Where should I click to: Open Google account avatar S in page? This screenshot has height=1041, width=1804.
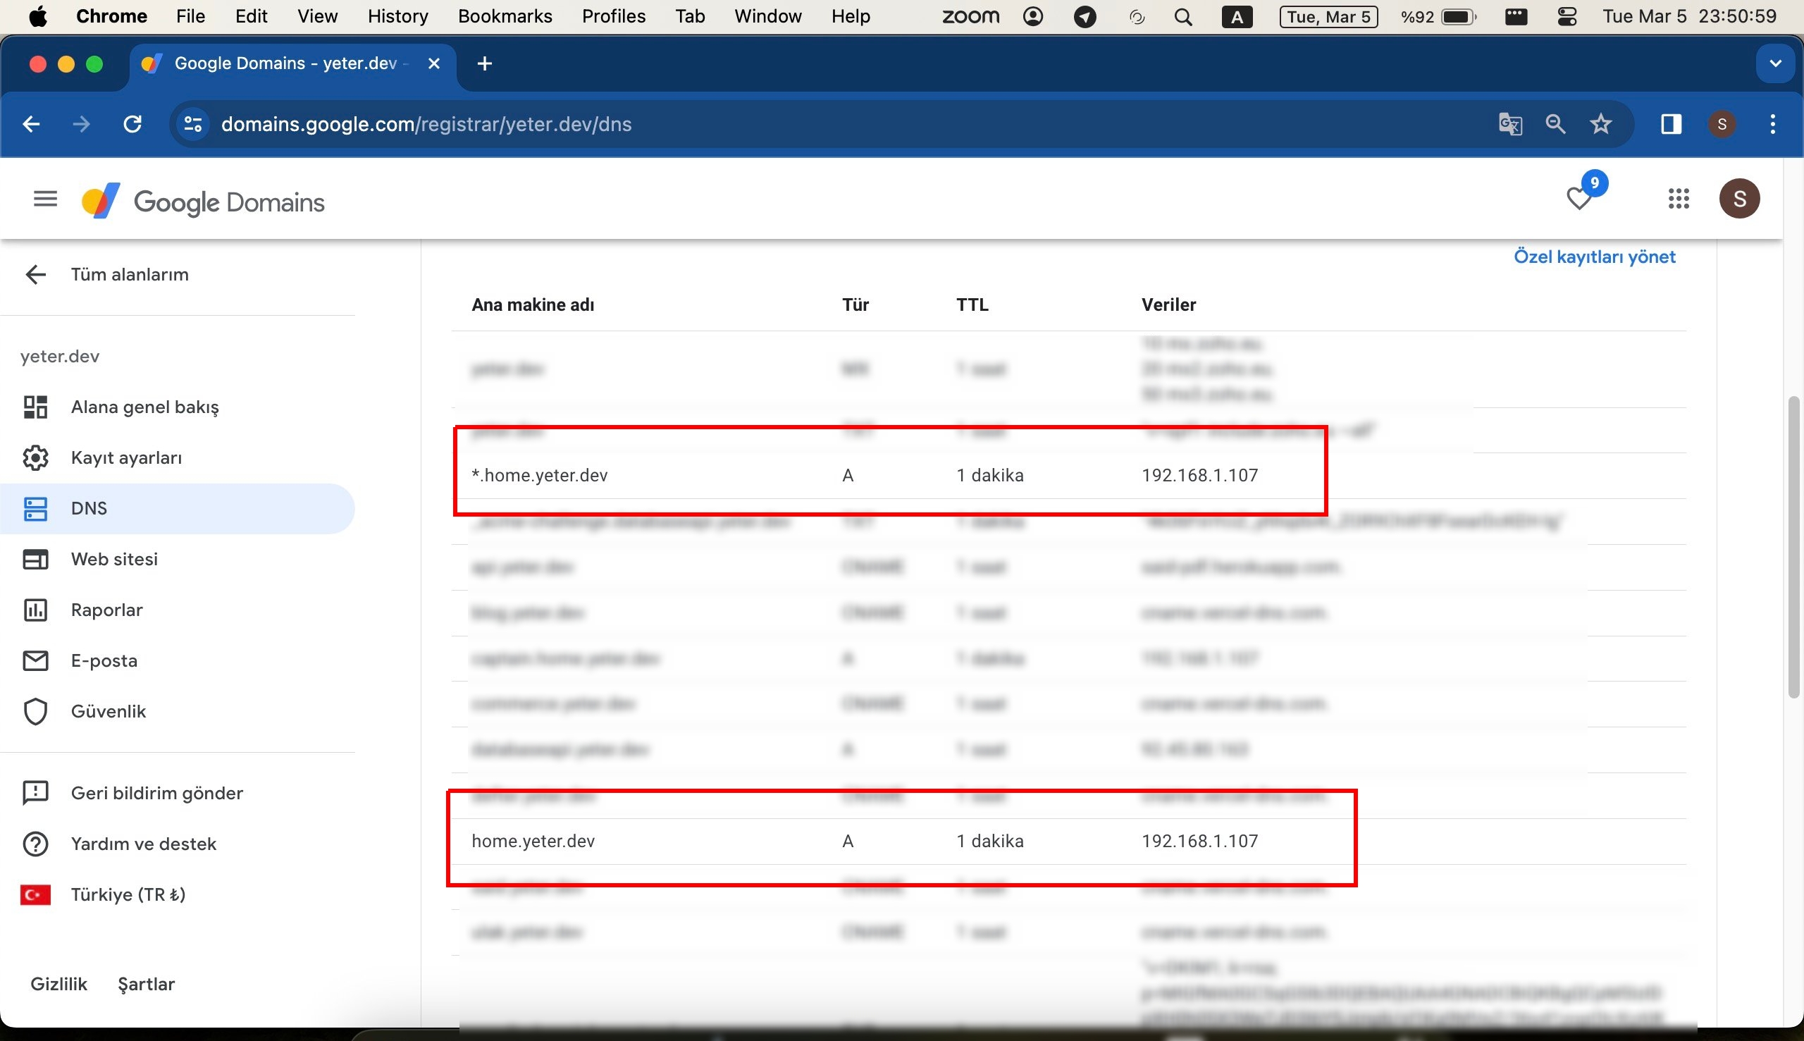tap(1739, 199)
